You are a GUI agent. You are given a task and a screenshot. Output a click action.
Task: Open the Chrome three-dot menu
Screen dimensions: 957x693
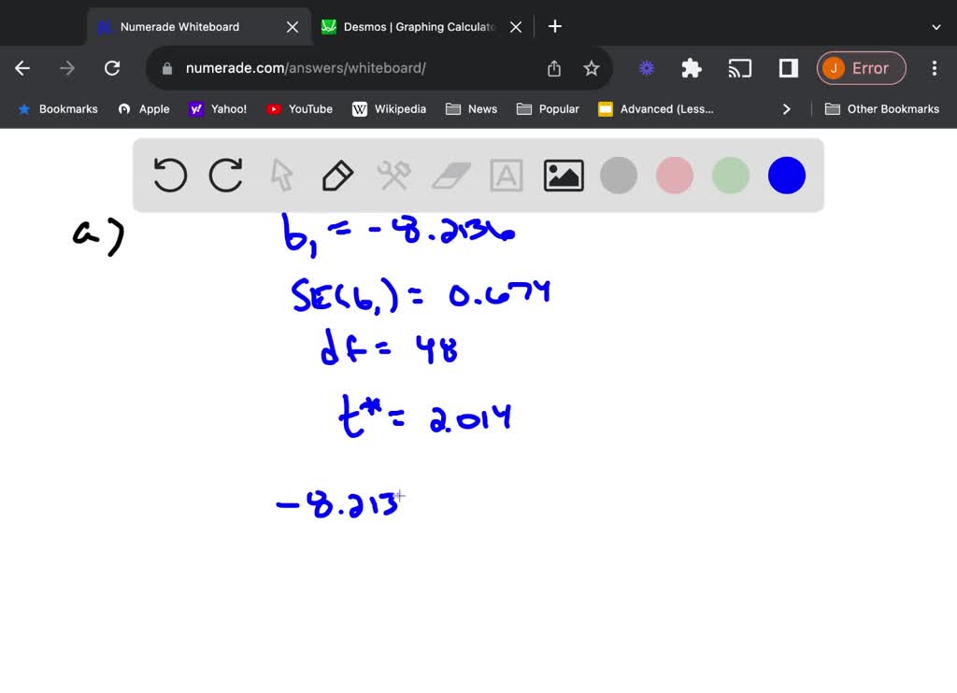pos(934,67)
